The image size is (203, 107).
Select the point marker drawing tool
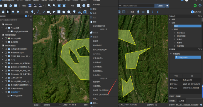tap(32, 12)
